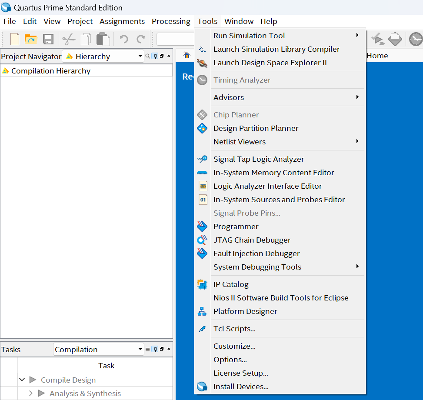
Task: Launch Programmer from Tools menu
Action: (x=280, y=227)
